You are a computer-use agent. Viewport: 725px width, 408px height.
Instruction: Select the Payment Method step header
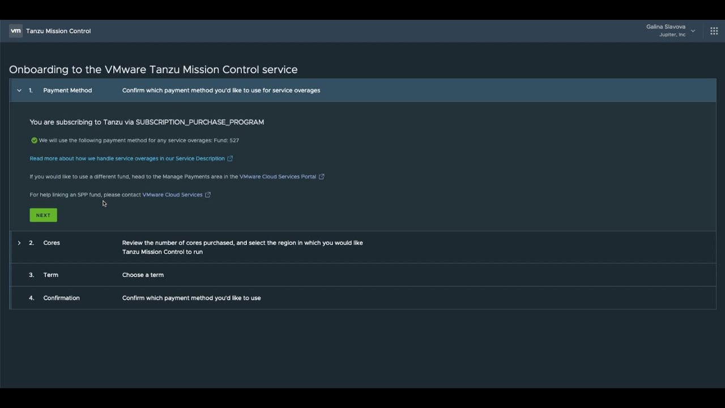(x=67, y=91)
